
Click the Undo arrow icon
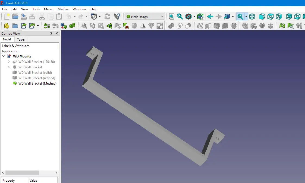[69, 17]
